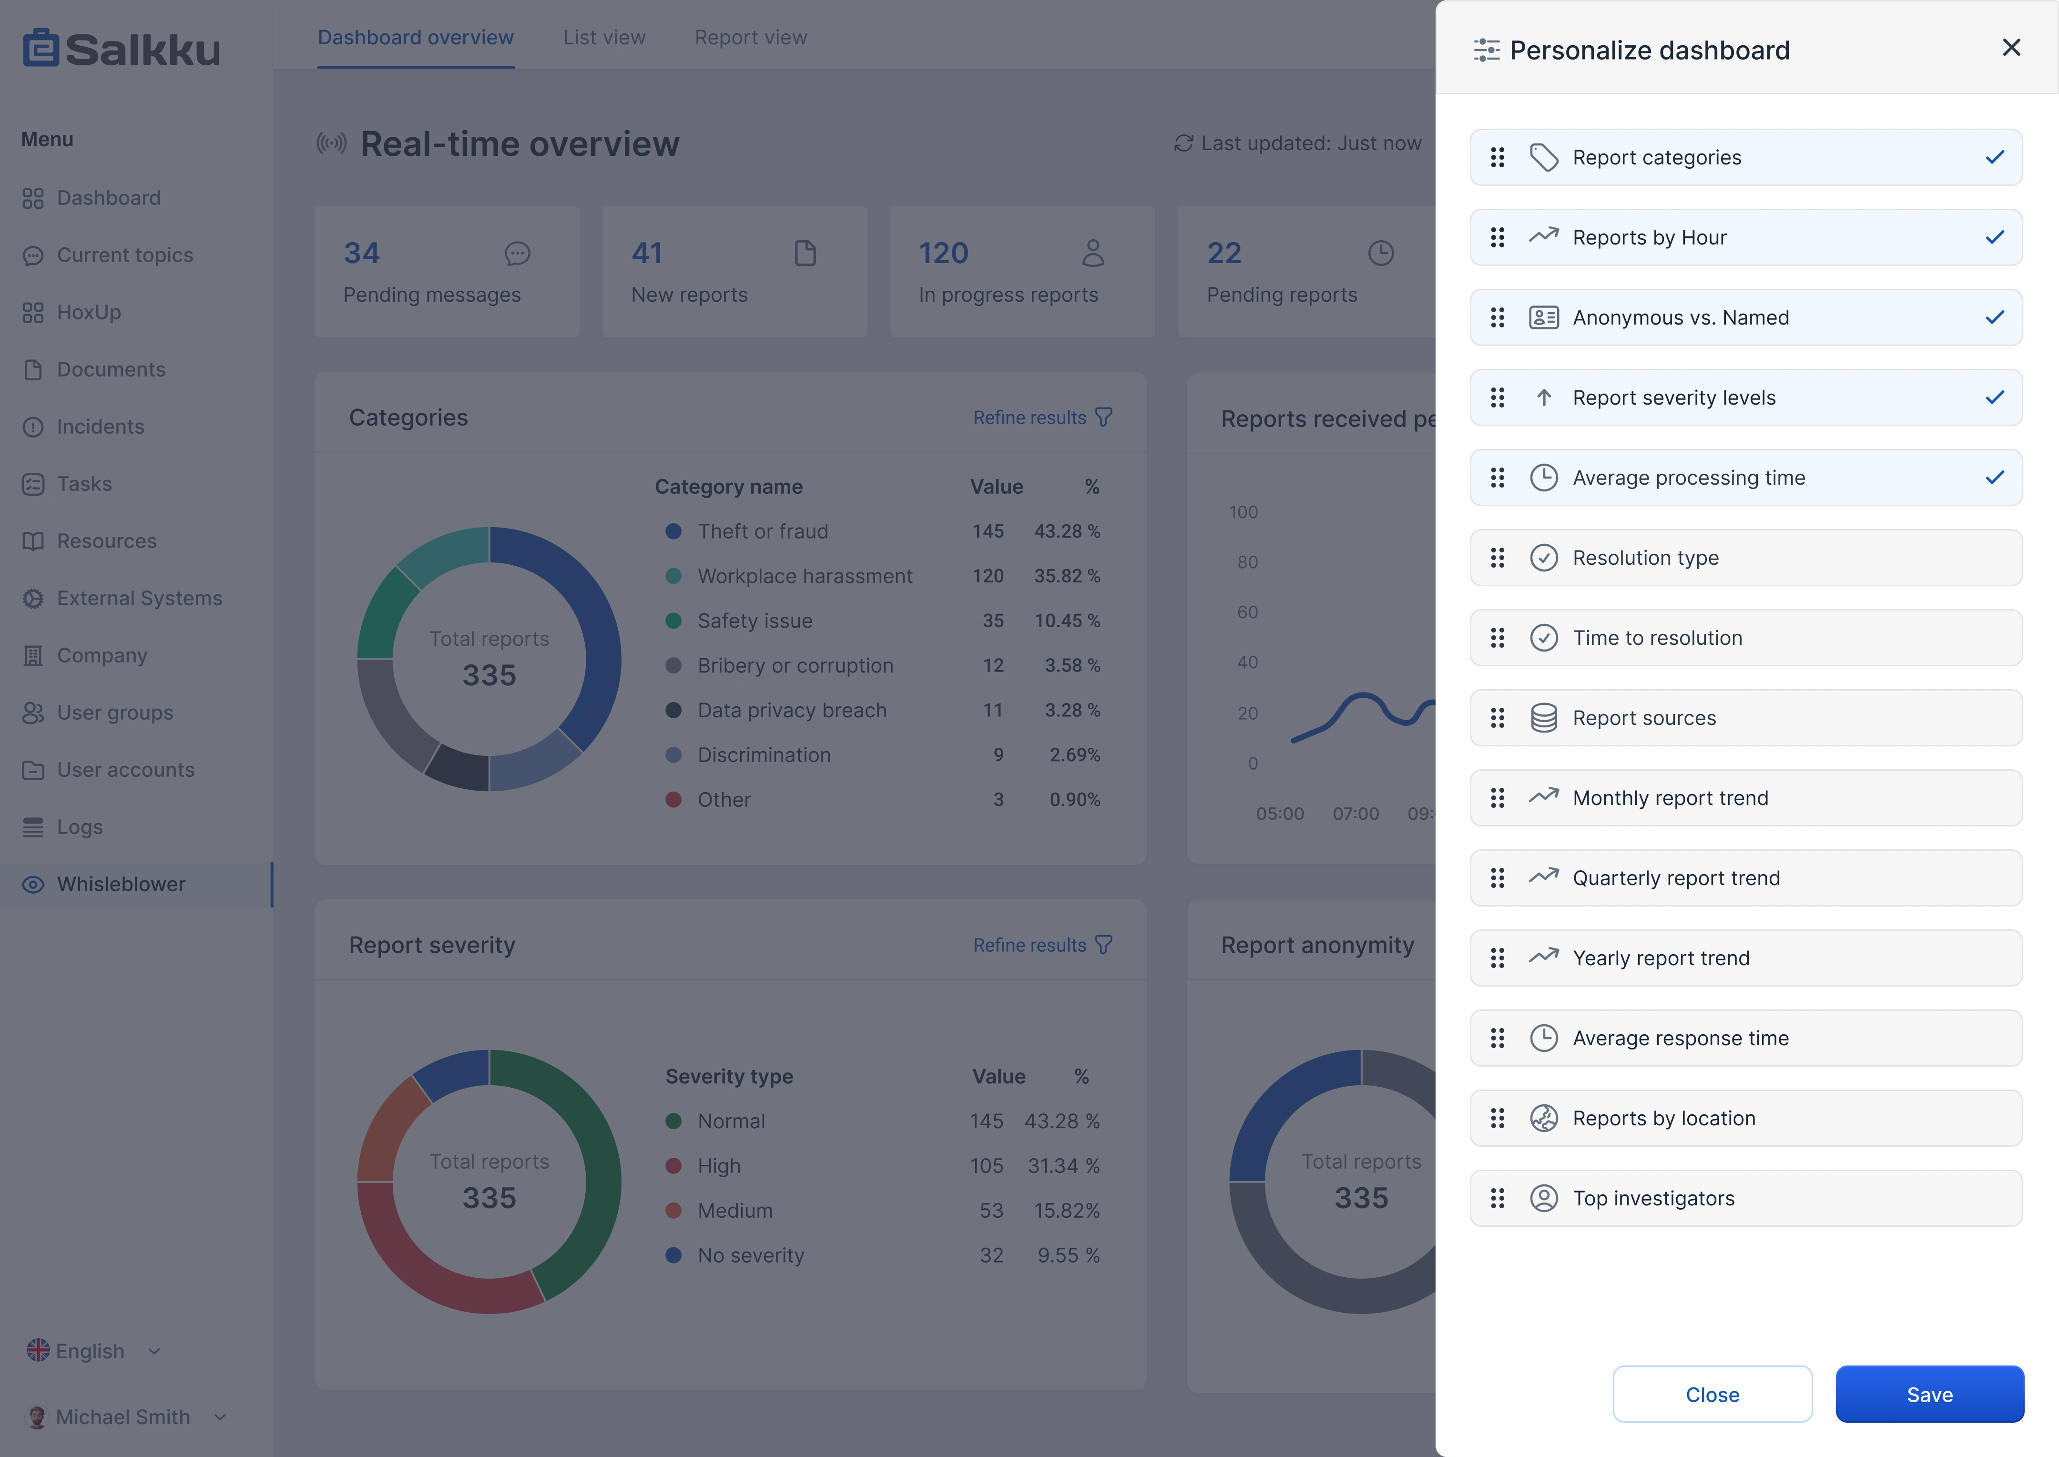Image resolution: width=2059 pixels, height=1457 pixels.
Task: Click the database icon for Report sources
Action: [1543, 718]
